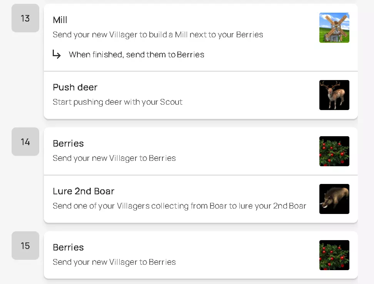Open the Lure 2nd Boar title
This screenshot has width=374, height=284.
point(83,191)
